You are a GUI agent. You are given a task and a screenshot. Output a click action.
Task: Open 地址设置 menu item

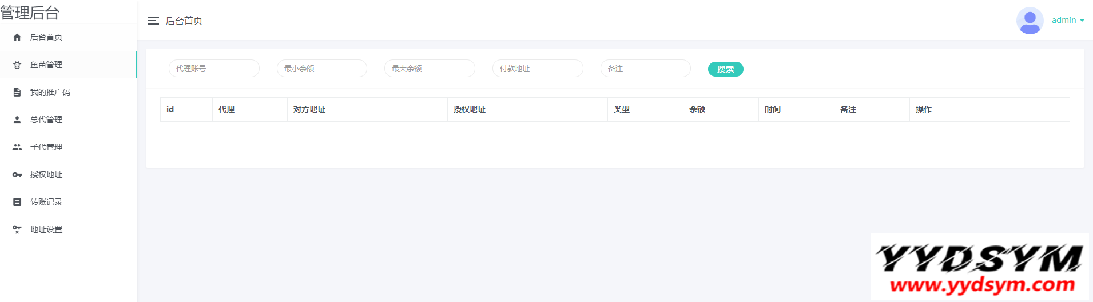click(x=46, y=229)
